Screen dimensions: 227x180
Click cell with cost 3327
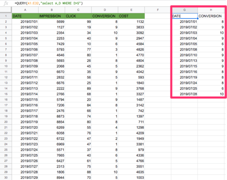click(x=131, y=94)
